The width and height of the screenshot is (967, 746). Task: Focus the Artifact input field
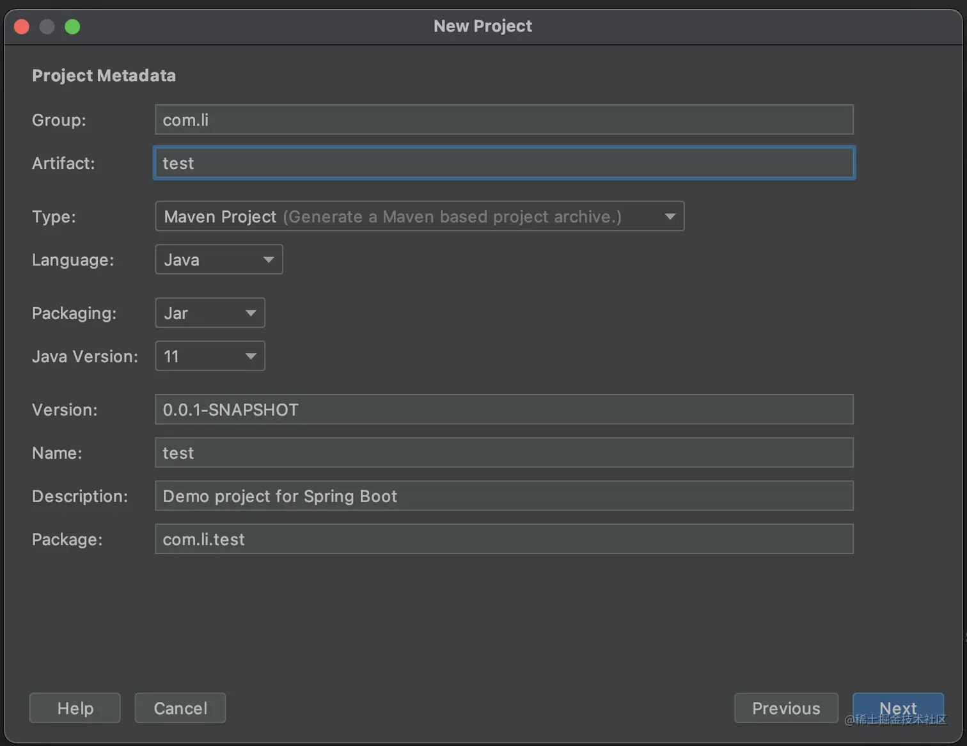tap(503, 163)
